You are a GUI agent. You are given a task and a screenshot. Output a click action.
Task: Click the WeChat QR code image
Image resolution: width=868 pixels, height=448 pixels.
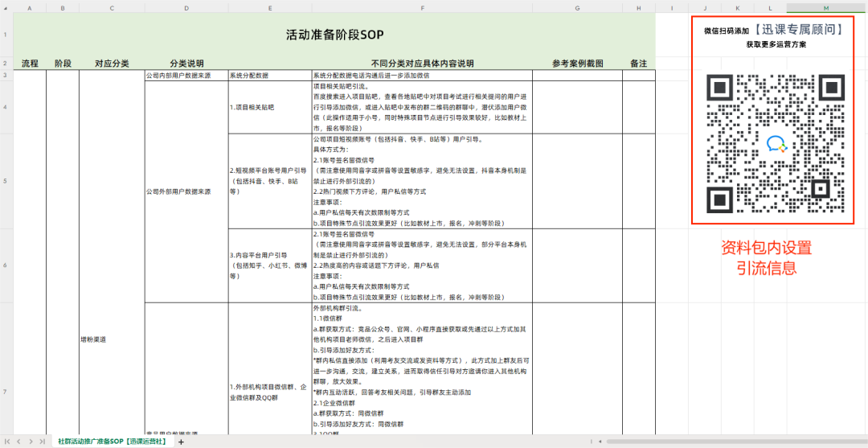776,143
